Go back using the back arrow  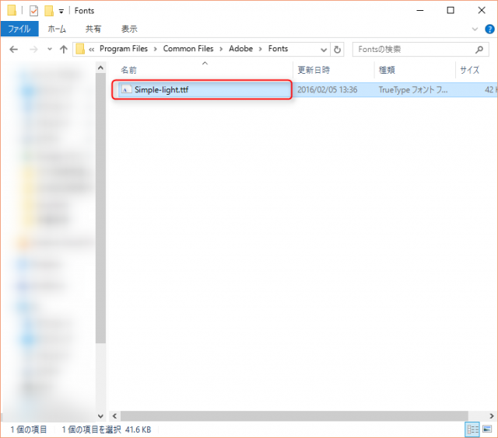pos(13,49)
